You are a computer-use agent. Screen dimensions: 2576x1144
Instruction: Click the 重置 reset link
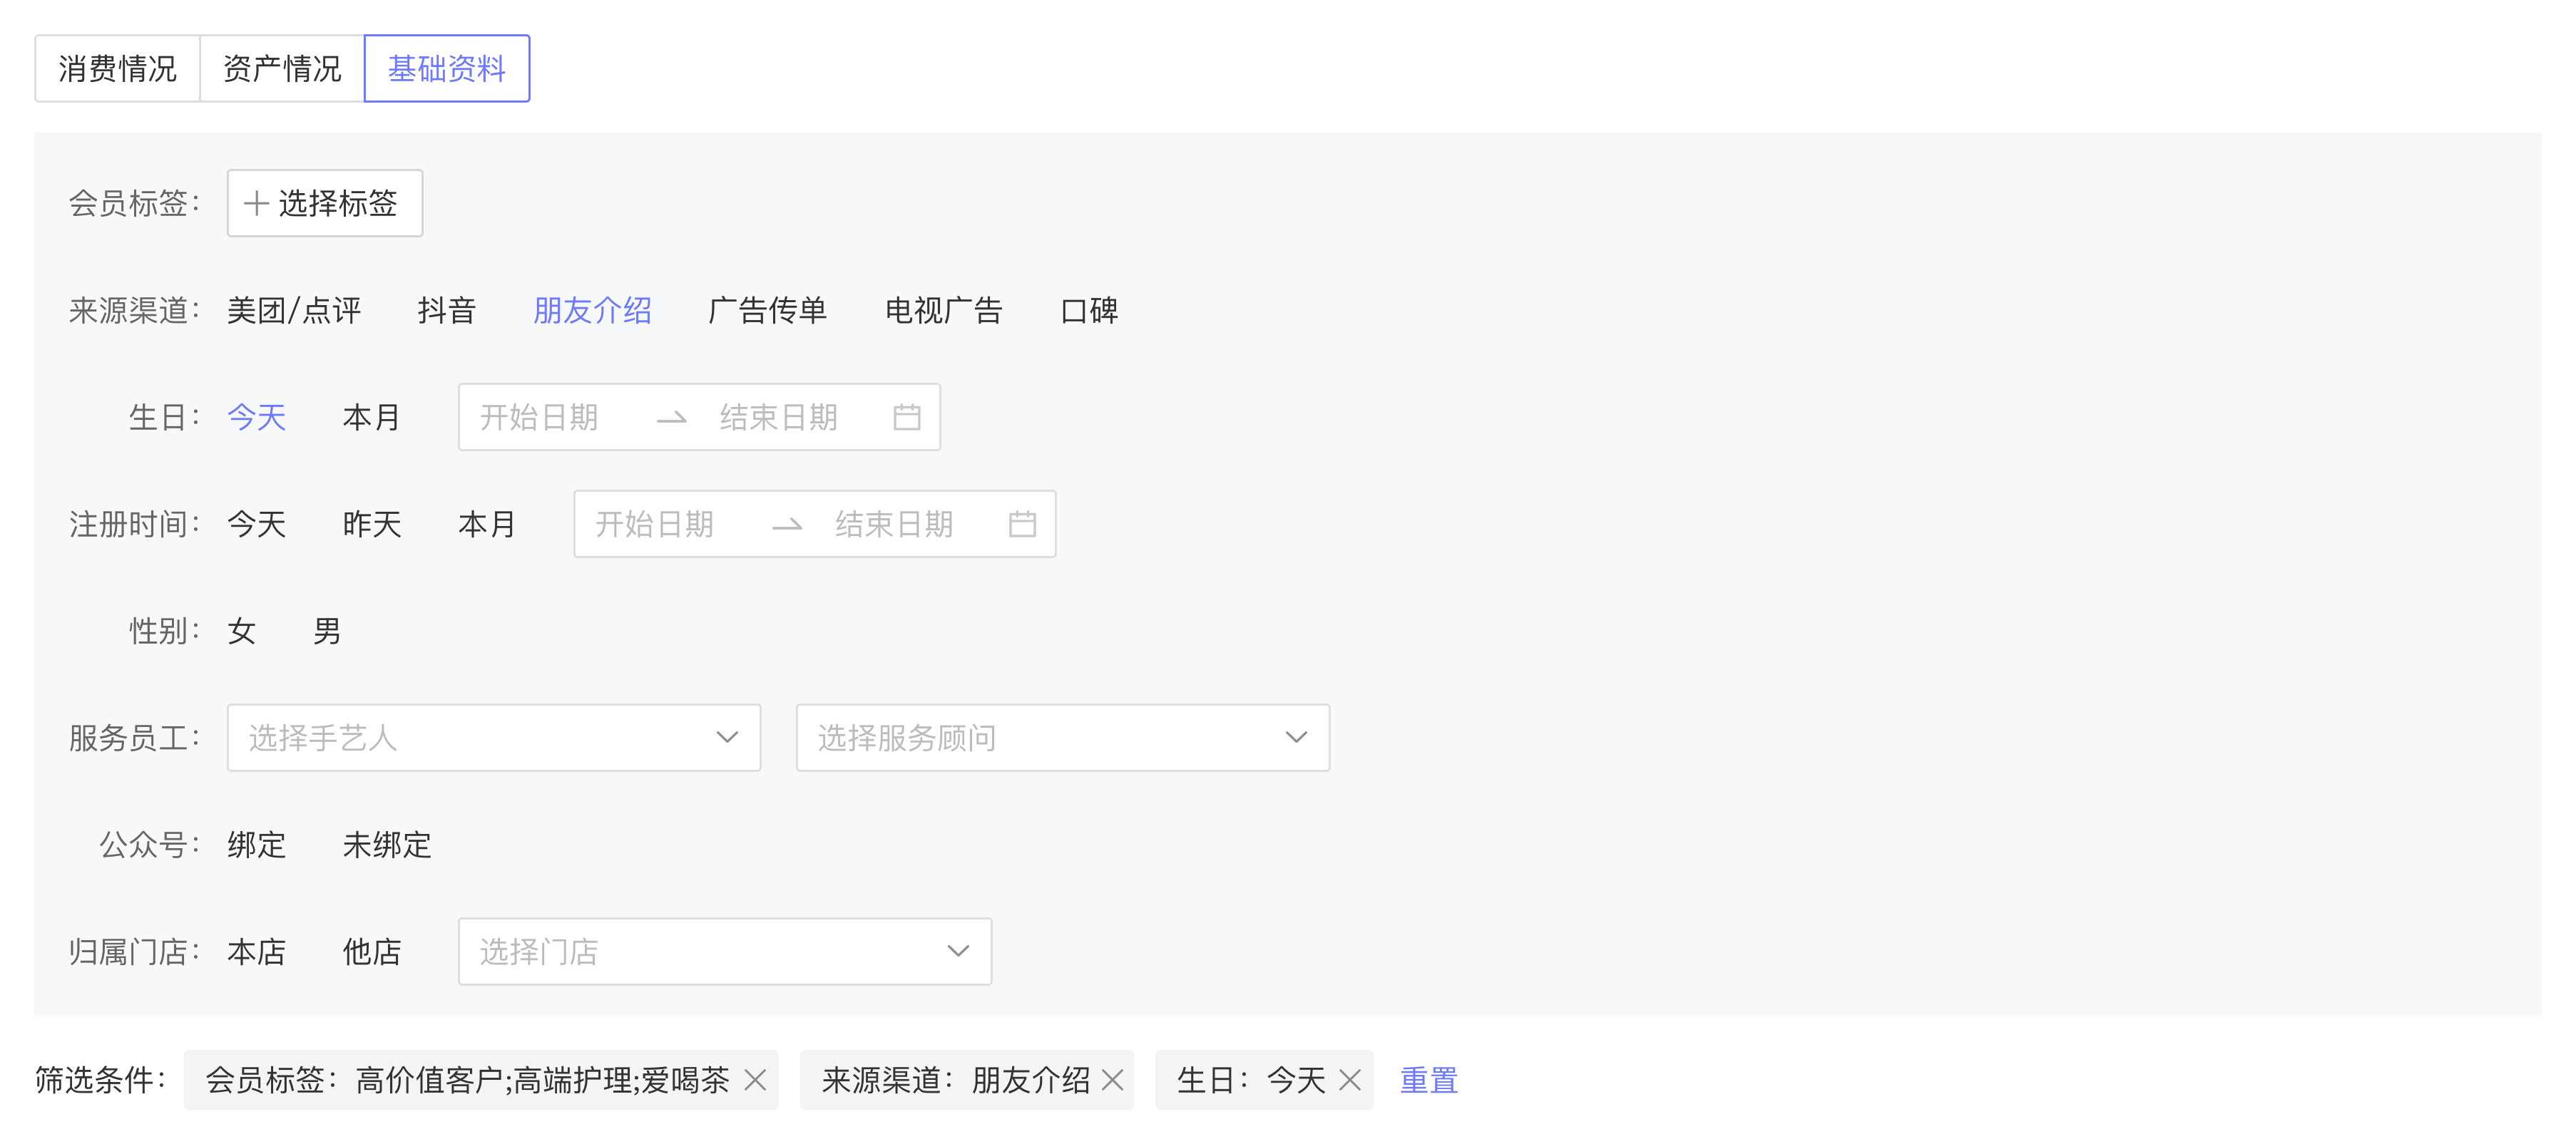pos(1428,1080)
